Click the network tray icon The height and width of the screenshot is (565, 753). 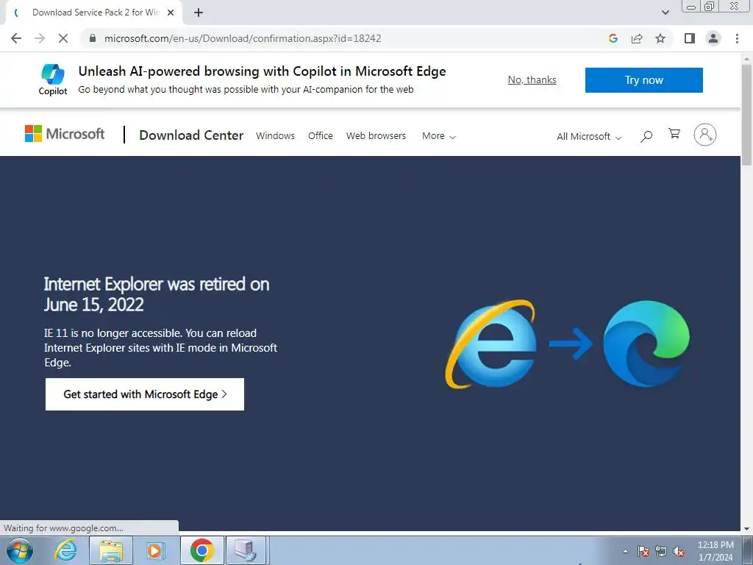pos(661,551)
